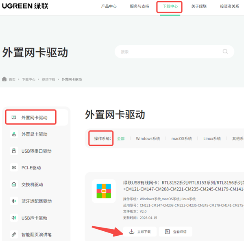This screenshot has width=244, height=241.
Task: Click the 更新时间: 2026-04-15 text
Action: (140, 218)
